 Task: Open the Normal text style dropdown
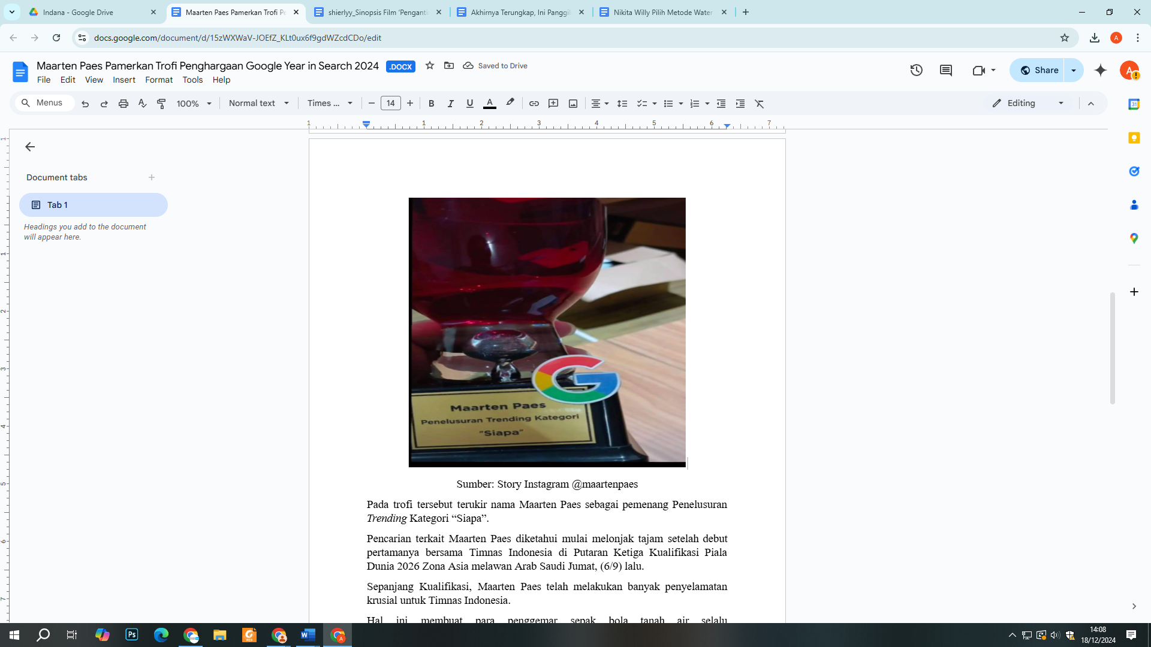coord(259,103)
